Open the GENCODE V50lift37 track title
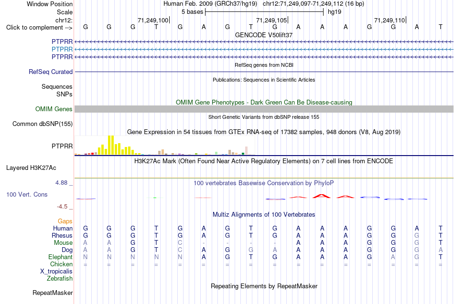 (x=264, y=35)
